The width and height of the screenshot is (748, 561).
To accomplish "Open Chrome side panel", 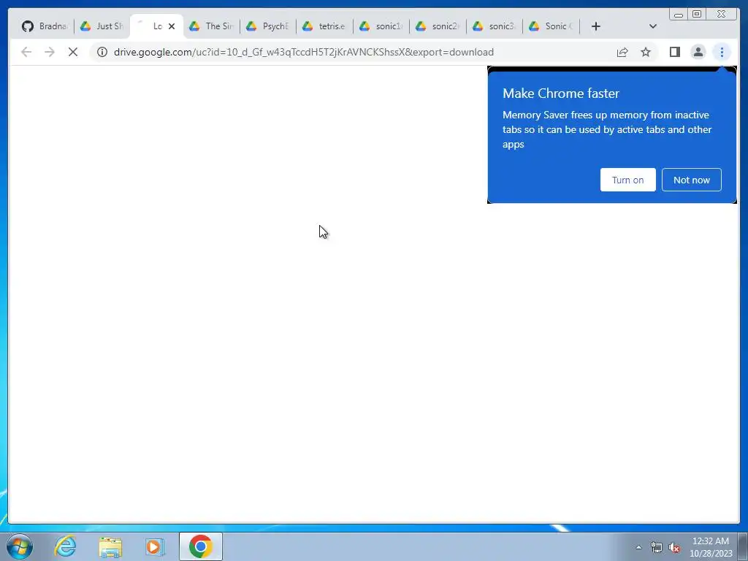I will 674,52.
